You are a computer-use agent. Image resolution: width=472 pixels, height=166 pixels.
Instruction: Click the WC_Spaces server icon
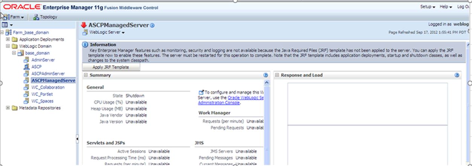coord(26,101)
